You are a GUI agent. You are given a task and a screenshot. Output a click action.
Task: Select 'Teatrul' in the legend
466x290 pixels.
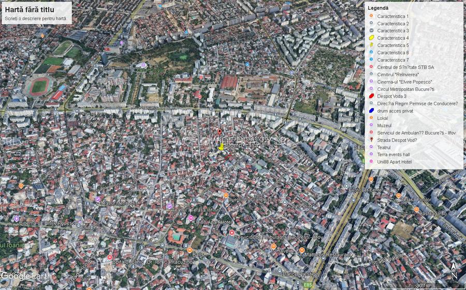coord(384,147)
